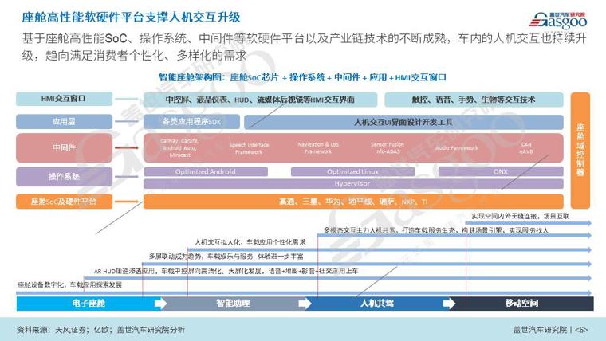
Task: Click the 操作系统 label box
Action: coord(64,177)
